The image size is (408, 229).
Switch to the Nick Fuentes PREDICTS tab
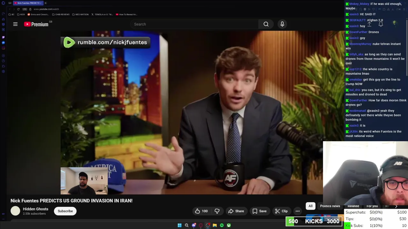(x=28, y=3)
